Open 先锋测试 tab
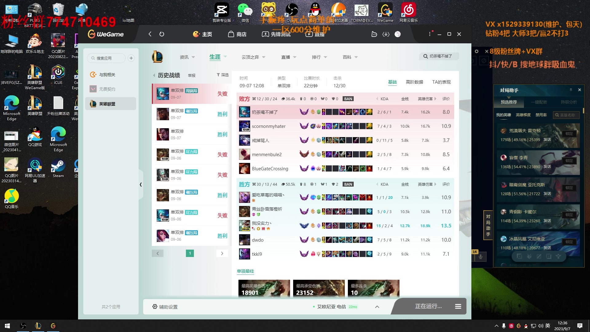Screen dimensions: 590x332 (276, 34)
